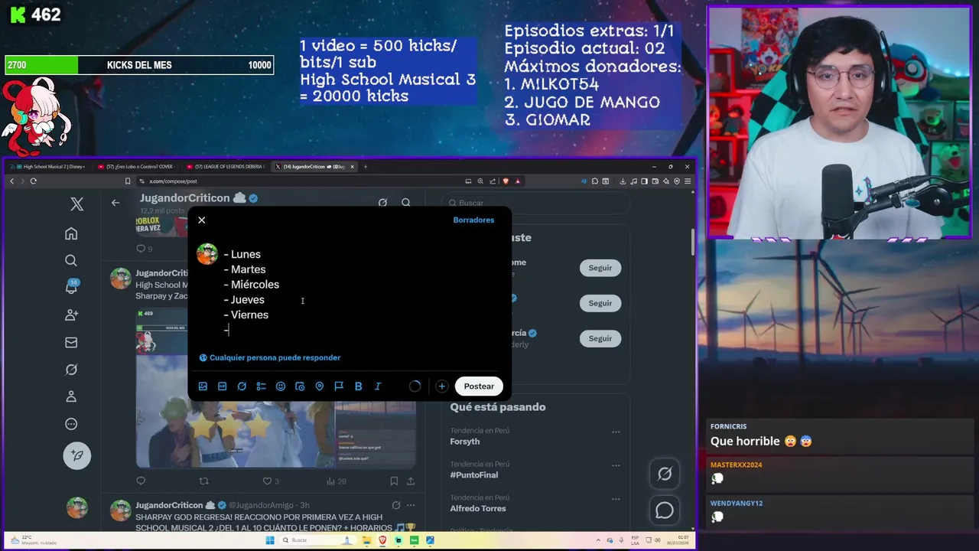The height and width of the screenshot is (551, 979).
Task: Open the Alfredo Torres trending topic
Action: click(478, 508)
